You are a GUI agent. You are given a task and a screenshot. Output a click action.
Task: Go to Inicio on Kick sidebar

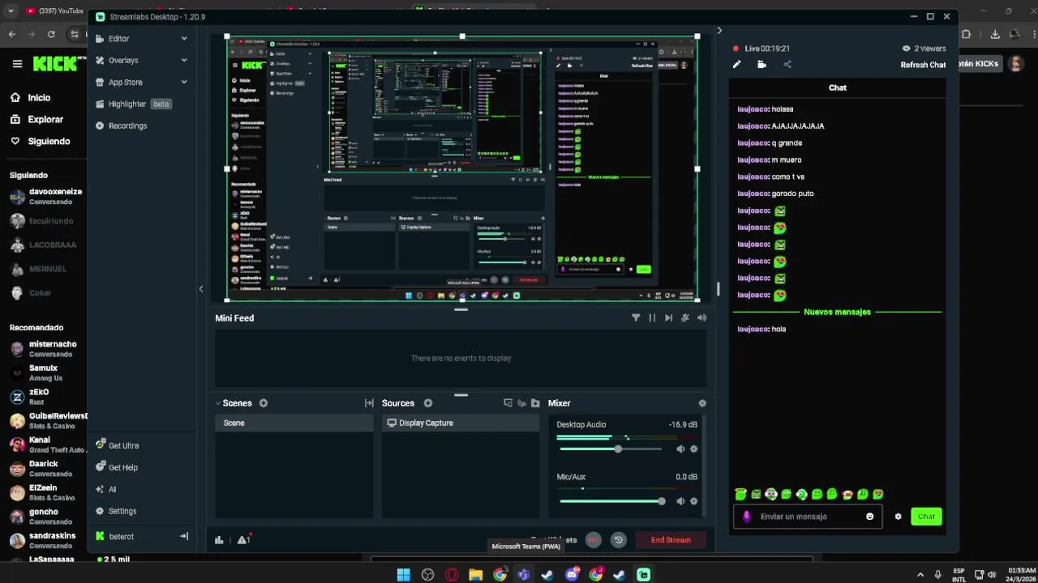pos(39,98)
